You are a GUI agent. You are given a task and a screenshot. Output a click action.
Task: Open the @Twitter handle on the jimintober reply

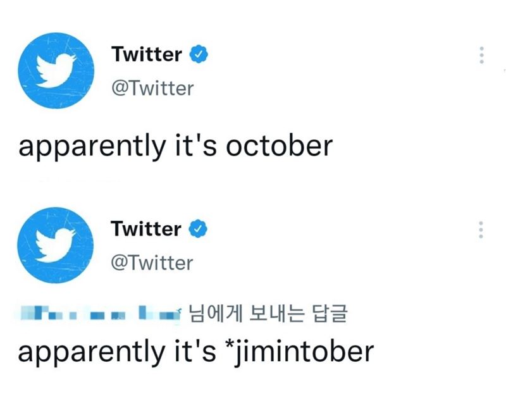point(152,263)
